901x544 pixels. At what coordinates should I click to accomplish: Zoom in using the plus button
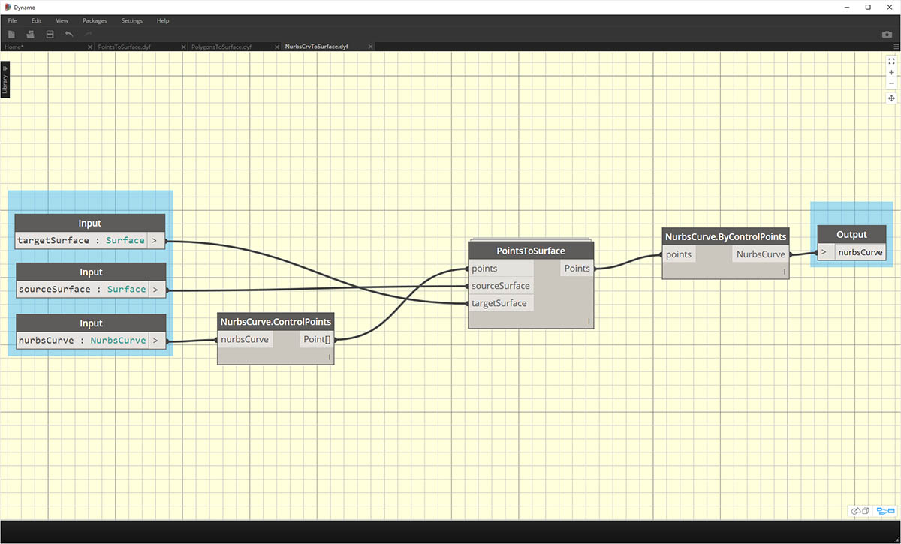891,73
